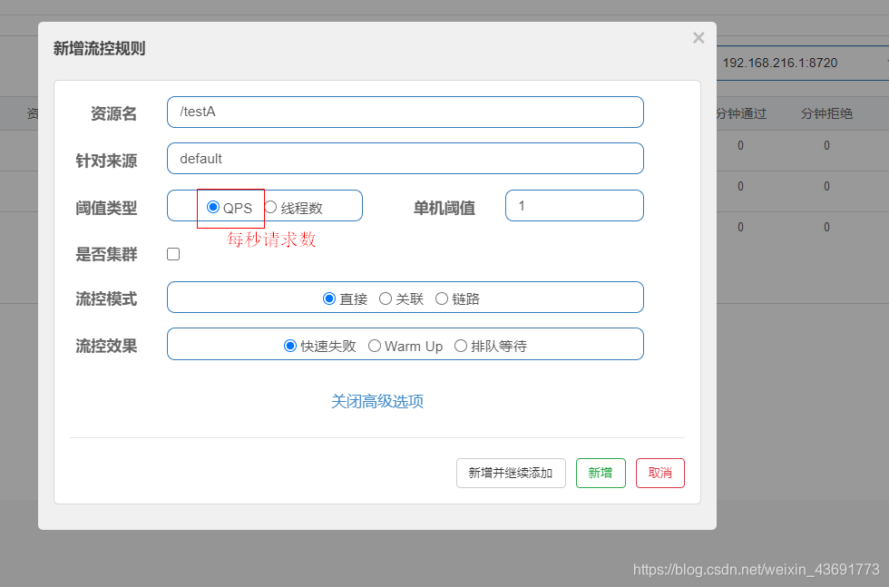
Task: Close the 新增流控规则 dialog via the X icon
Action: click(698, 37)
